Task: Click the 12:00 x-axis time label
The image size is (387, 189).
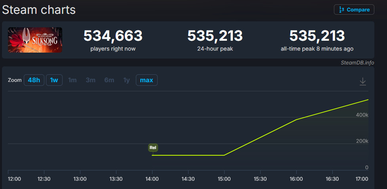Action: 15,179
